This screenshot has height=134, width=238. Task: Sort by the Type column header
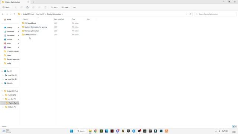tap(74, 19)
